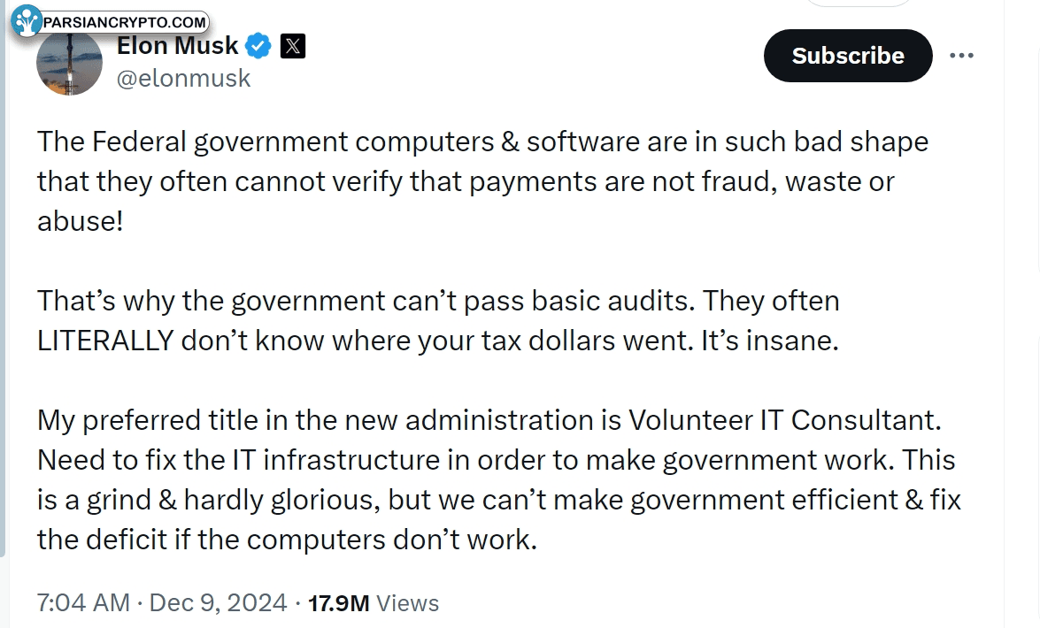The height and width of the screenshot is (628, 1040).
Task: Click the PARSIANCRYPTO.COM watermark text
Action: pyautogui.click(x=124, y=22)
